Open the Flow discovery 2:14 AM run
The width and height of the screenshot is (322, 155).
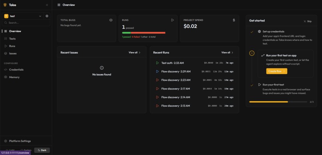pyautogui.click(x=194, y=97)
